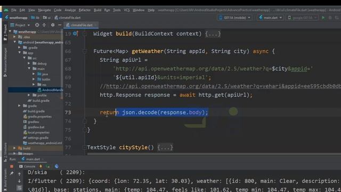Open Dart DevTools blue icon

(56, 166)
